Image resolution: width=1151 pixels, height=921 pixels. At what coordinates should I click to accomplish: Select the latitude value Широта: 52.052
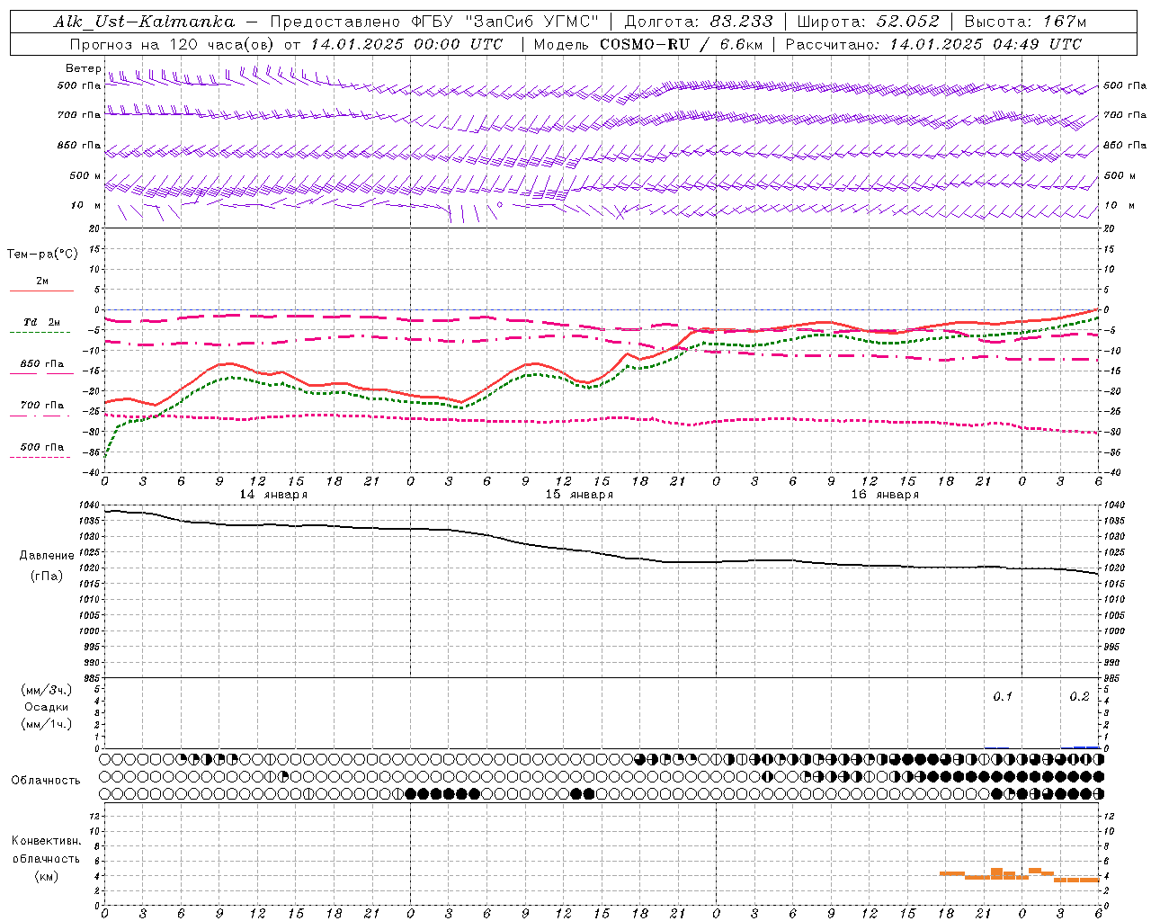[x=868, y=22]
